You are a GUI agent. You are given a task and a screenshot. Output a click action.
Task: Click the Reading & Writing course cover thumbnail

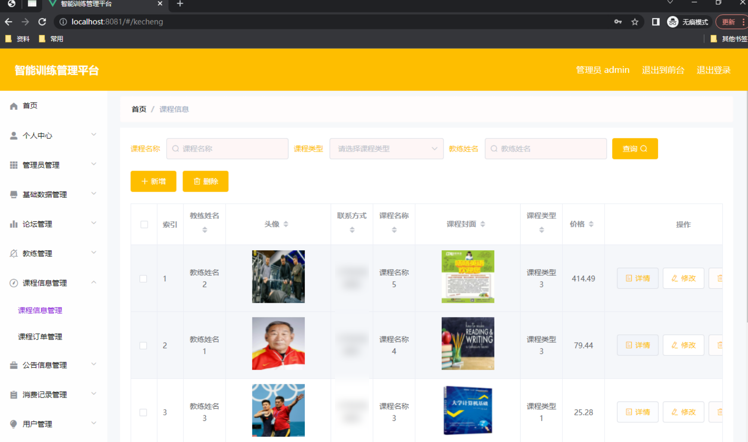(468, 343)
